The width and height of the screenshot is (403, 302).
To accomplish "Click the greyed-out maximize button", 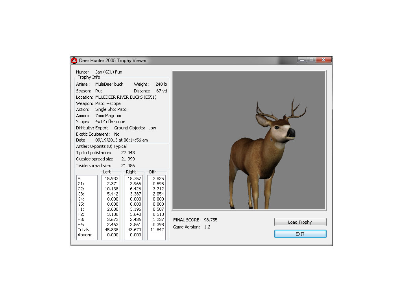I will click(311, 60).
